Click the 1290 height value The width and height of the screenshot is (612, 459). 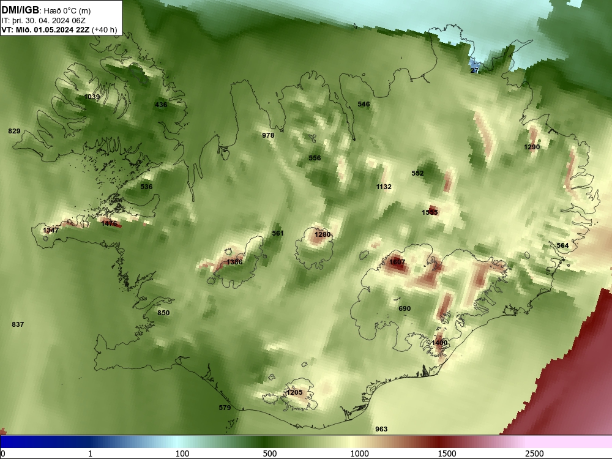[532, 147]
